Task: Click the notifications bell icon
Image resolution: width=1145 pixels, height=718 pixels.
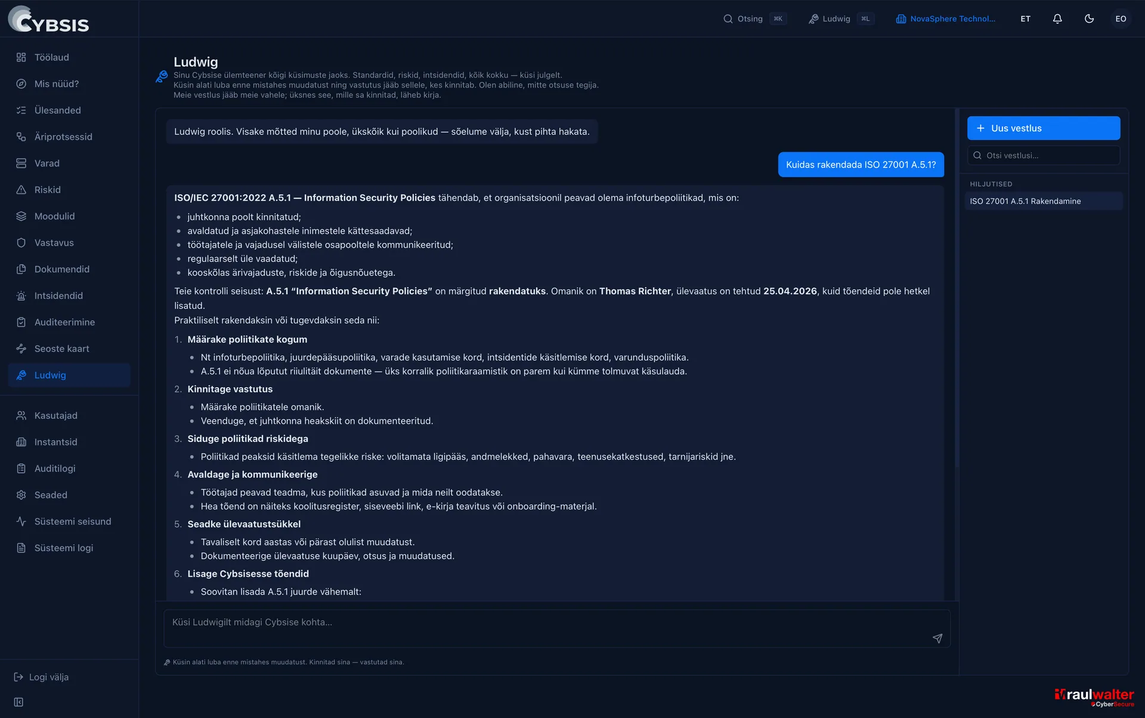Action: [x=1057, y=19]
